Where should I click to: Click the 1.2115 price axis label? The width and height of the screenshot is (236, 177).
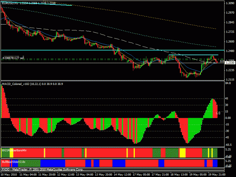click(230, 80)
